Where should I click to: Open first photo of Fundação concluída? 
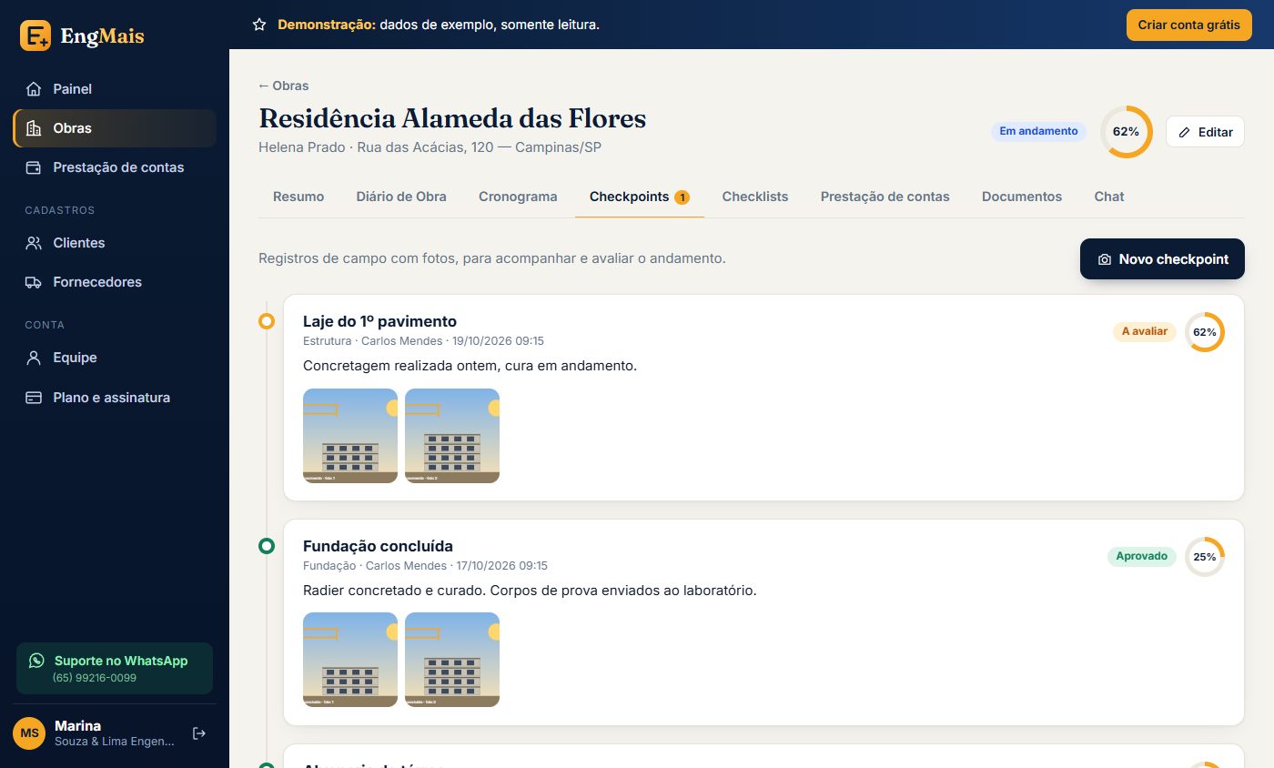pyautogui.click(x=350, y=660)
